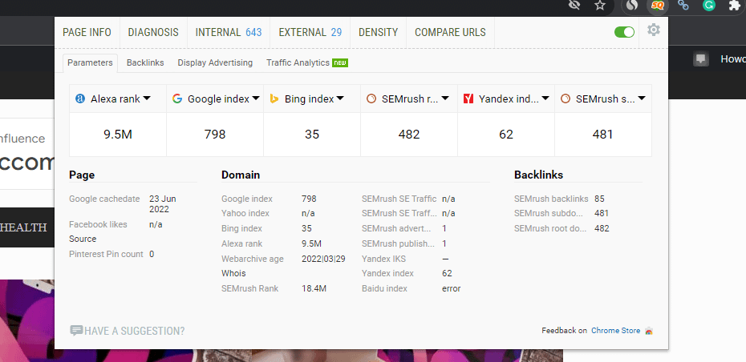
Task: Click HAVE A SUGGESTION? link
Action: click(x=128, y=331)
